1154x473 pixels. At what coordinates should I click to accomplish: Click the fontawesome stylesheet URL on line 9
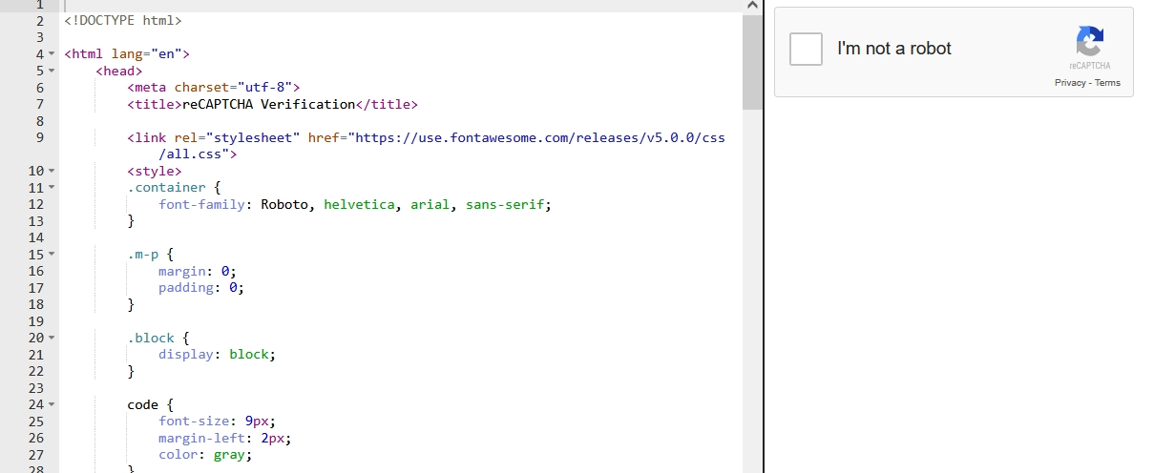(x=539, y=137)
